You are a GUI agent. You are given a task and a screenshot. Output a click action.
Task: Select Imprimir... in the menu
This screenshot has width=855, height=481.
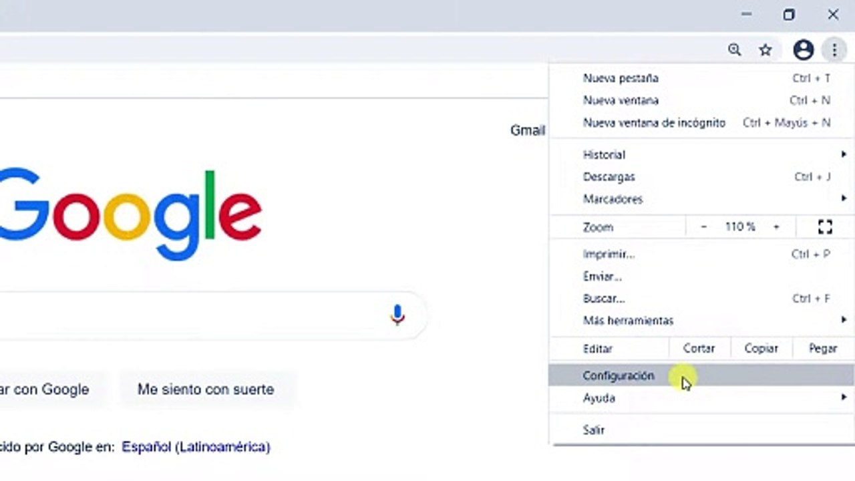coord(701,254)
